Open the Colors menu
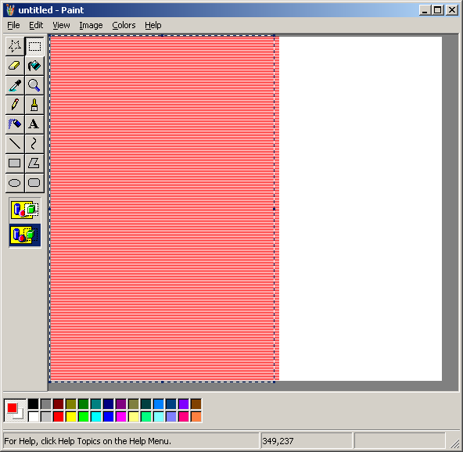The height and width of the screenshot is (452, 463). [124, 25]
